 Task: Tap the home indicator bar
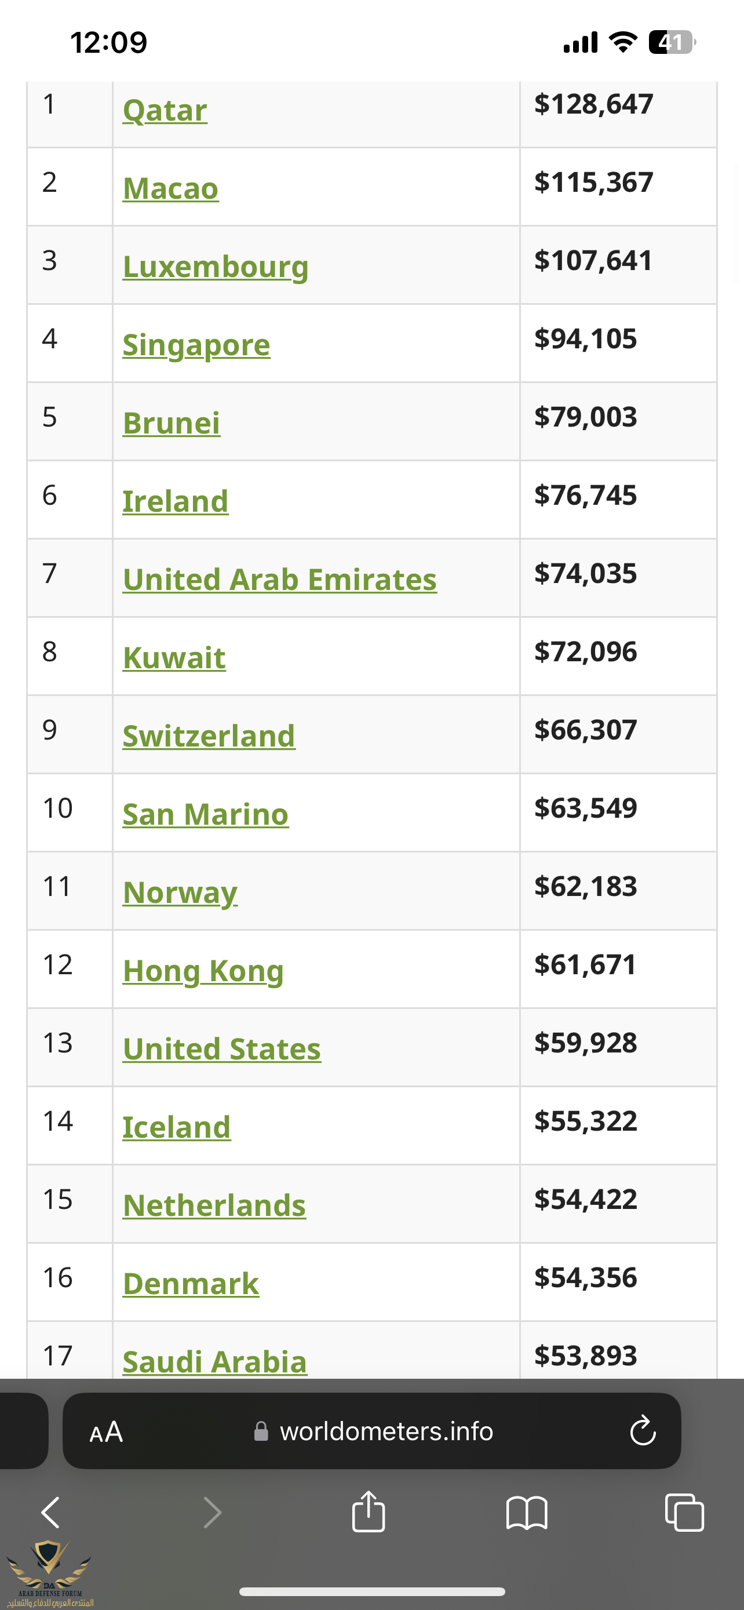pos(371,1591)
